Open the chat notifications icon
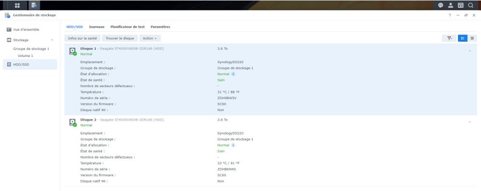The height and width of the screenshot is (191, 481). click(441, 5)
